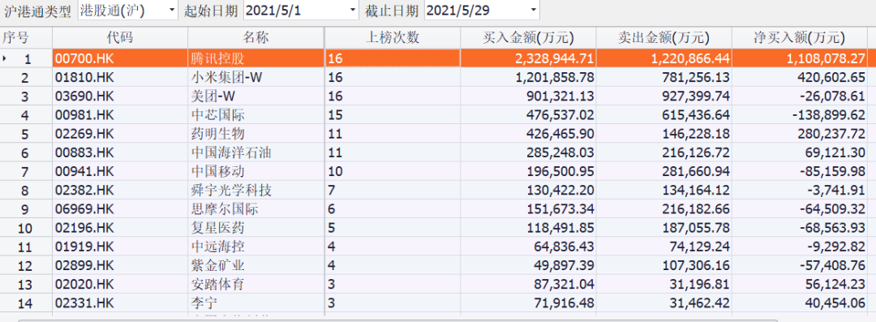Select code cell 02382.HK
Screen dimensions: 876x322
120,191
